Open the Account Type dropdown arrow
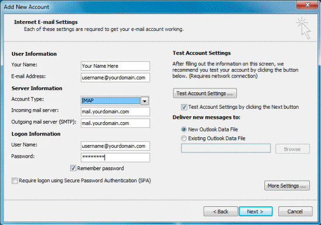 pyautogui.click(x=145, y=101)
